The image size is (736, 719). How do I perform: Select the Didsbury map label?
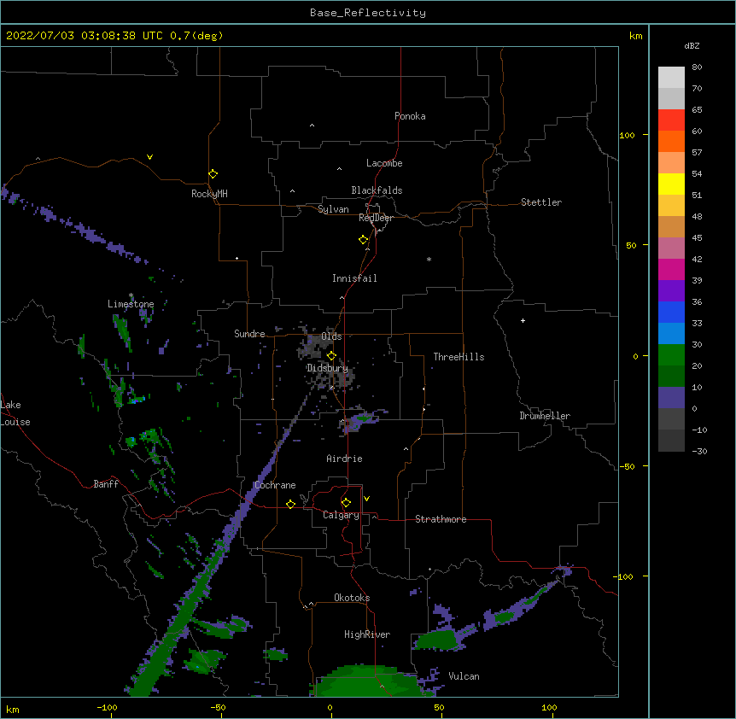tap(327, 368)
